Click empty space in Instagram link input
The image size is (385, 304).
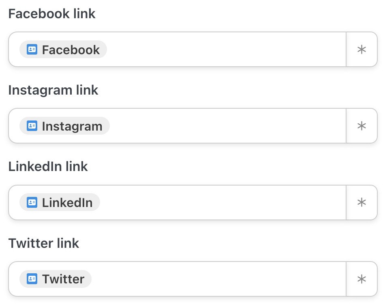(223, 126)
